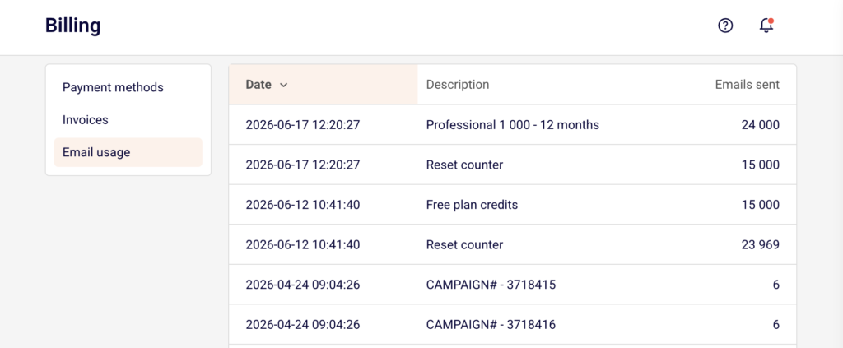
Task: Click date of Professional 1 000 row
Action: tap(303, 124)
